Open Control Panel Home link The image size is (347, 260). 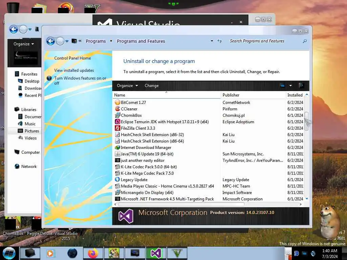[73, 58]
